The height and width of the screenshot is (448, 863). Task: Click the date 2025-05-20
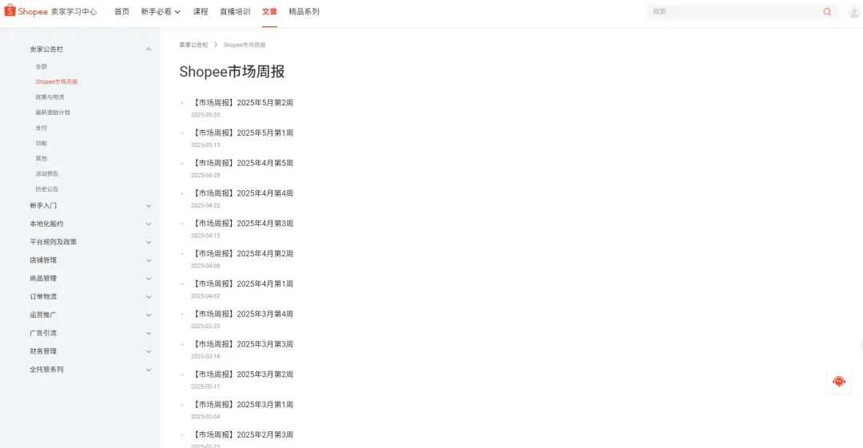point(205,115)
